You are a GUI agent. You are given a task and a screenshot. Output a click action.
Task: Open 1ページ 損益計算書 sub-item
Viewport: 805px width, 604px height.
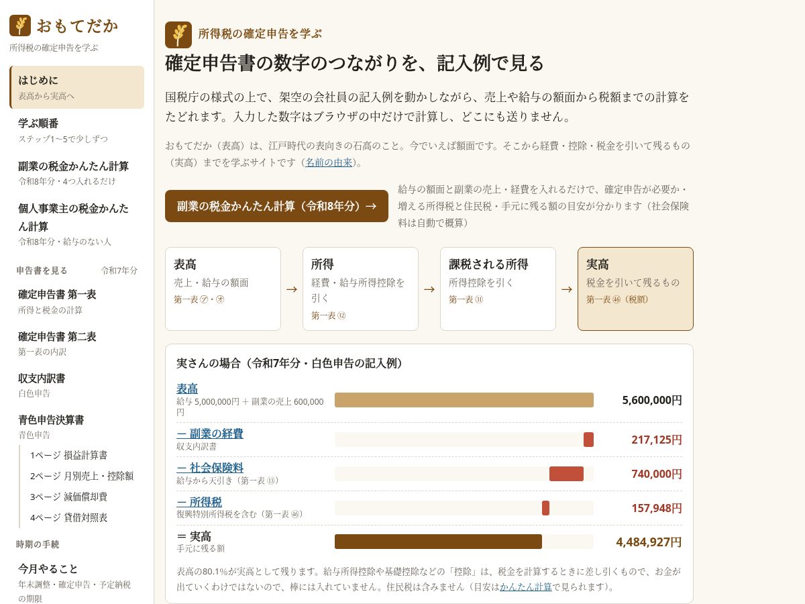(83, 455)
